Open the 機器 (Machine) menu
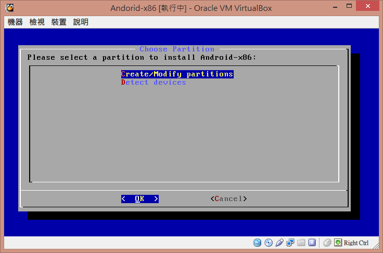383x253 pixels. [x=15, y=22]
